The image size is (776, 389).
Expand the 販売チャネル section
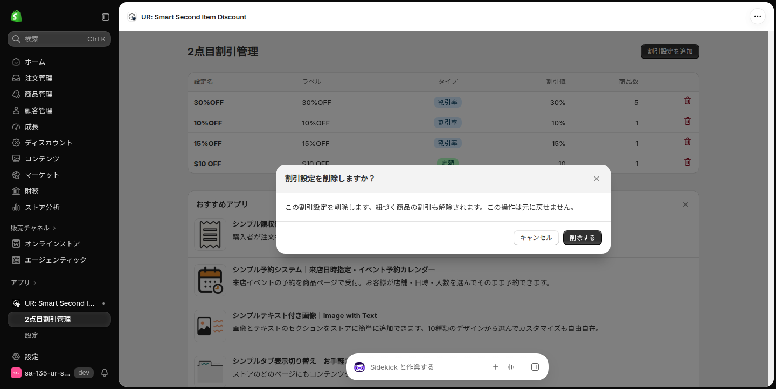tap(33, 228)
